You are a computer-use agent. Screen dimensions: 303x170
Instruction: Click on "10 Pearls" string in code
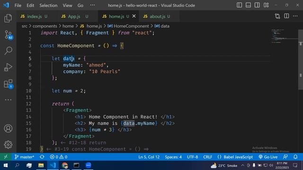pyautogui.click(x=105, y=71)
